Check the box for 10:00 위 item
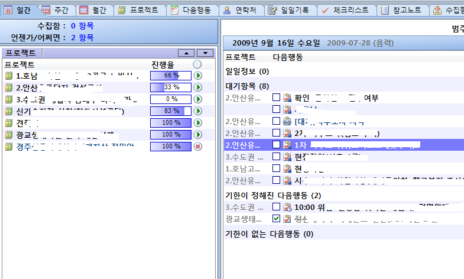The width and height of the screenshot is (464, 279). 276,207
